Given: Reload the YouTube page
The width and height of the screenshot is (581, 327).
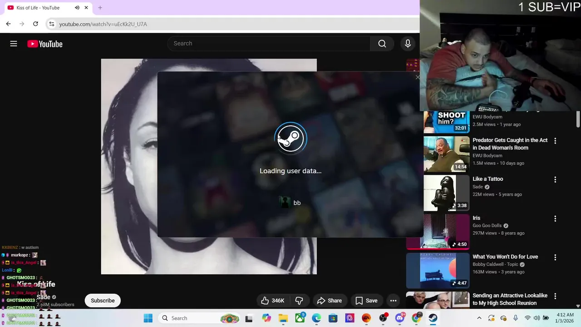Looking at the screenshot, I should point(35,24).
